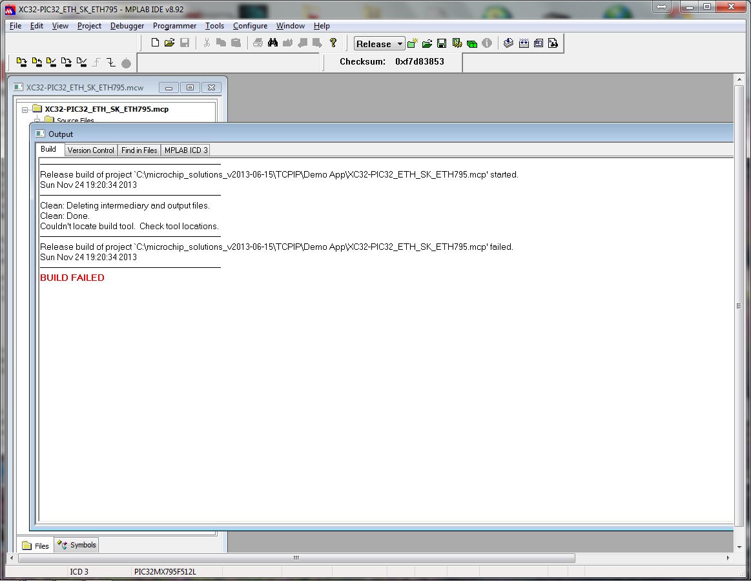This screenshot has width=751, height=581.
Task: Click the Output window title bar
Action: (383, 134)
